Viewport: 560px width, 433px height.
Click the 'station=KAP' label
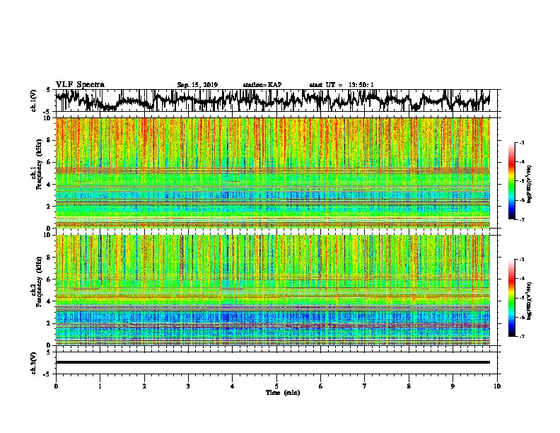[x=262, y=85]
